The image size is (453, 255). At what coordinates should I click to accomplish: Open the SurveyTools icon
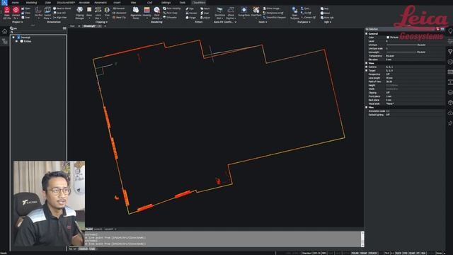pos(243,11)
